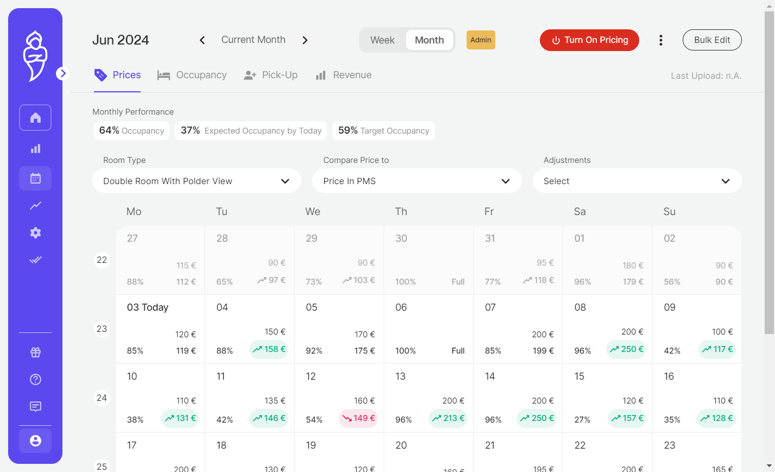This screenshot has width=775, height=472.
Task: Expand the sidebar with arrow toggle
Action: (x=62, y=73)
